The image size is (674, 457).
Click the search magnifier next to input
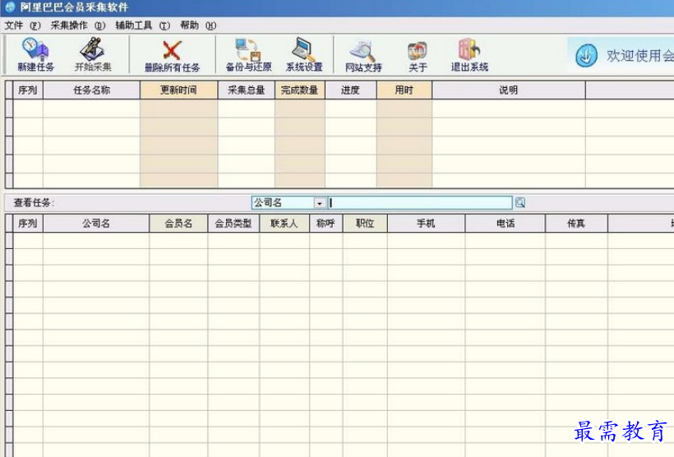click(x=520, y=202)
